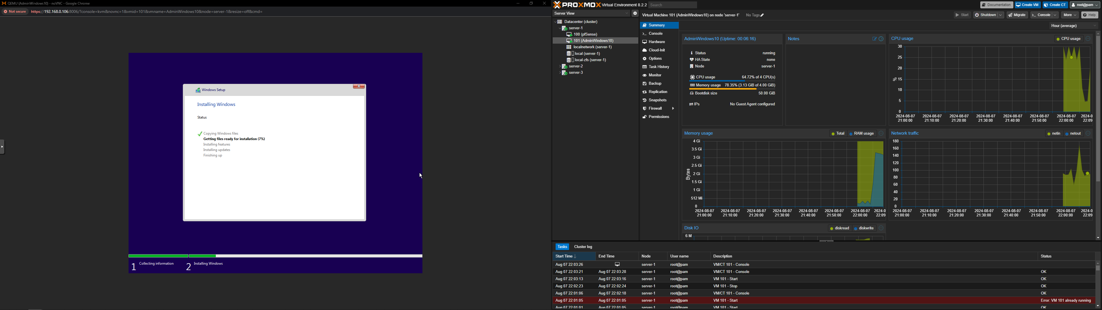Toggle the diskread legend series

[839, 229]
